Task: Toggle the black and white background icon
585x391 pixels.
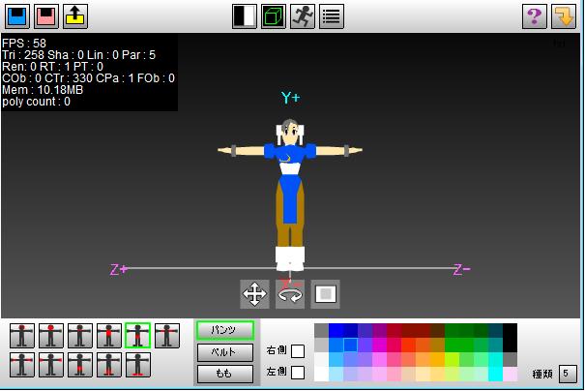Action: 245,16
